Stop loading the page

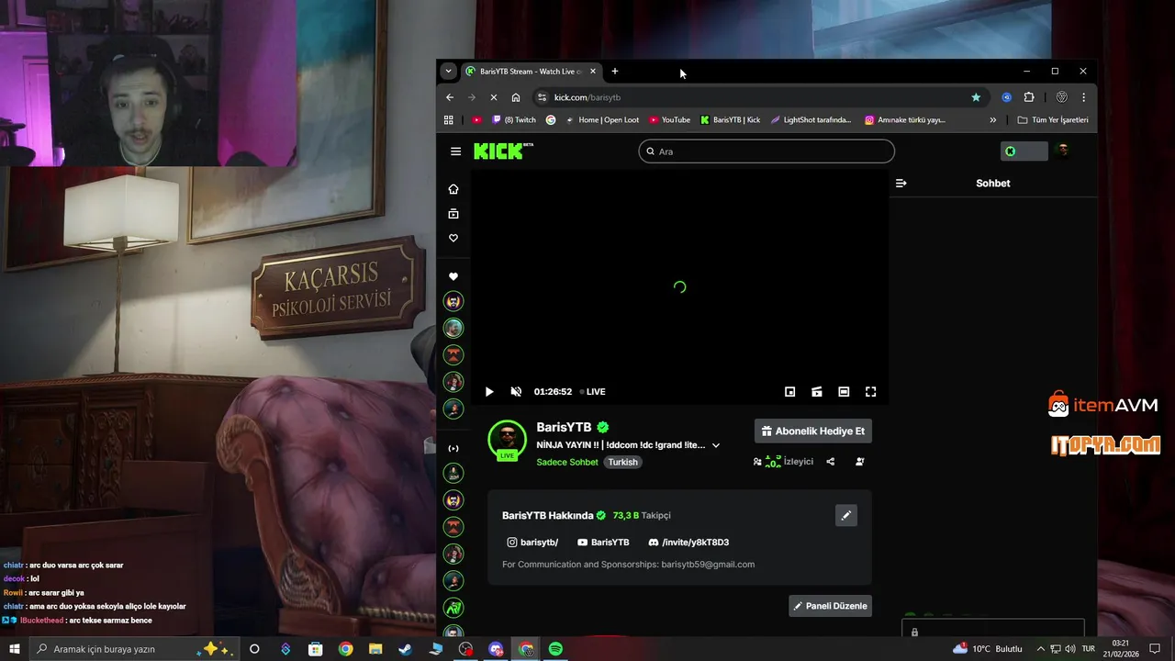click(x=494, y=97)
